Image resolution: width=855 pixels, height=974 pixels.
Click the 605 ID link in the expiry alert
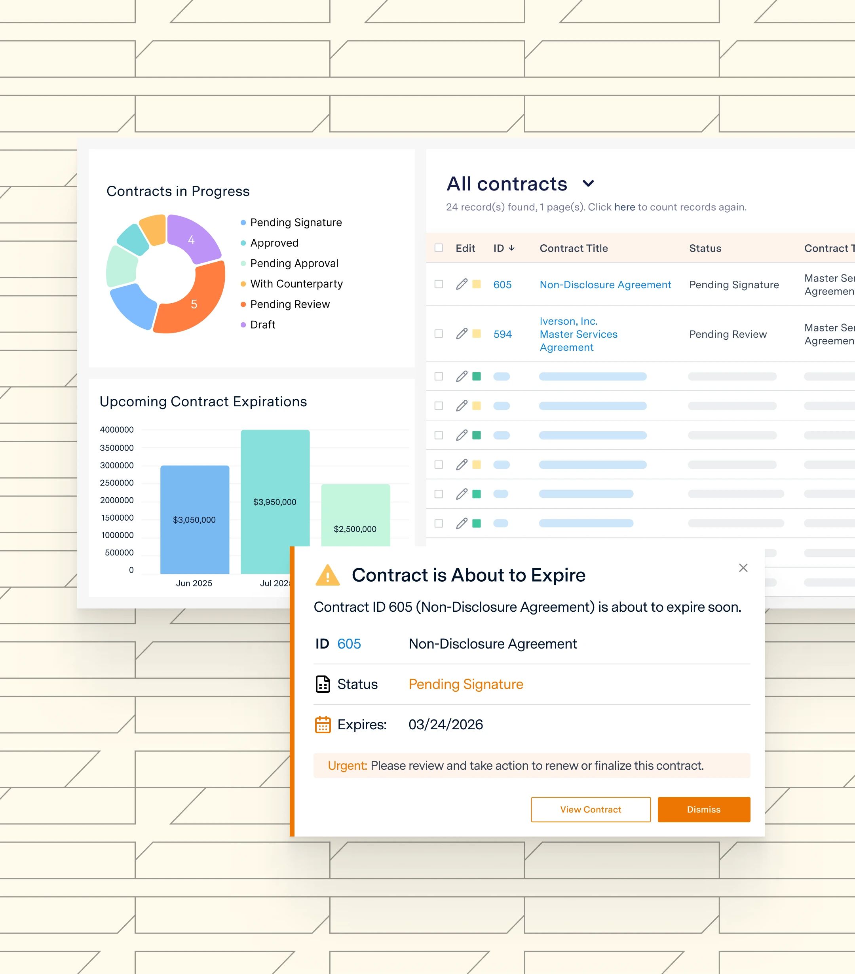click(x=349, y=644)
